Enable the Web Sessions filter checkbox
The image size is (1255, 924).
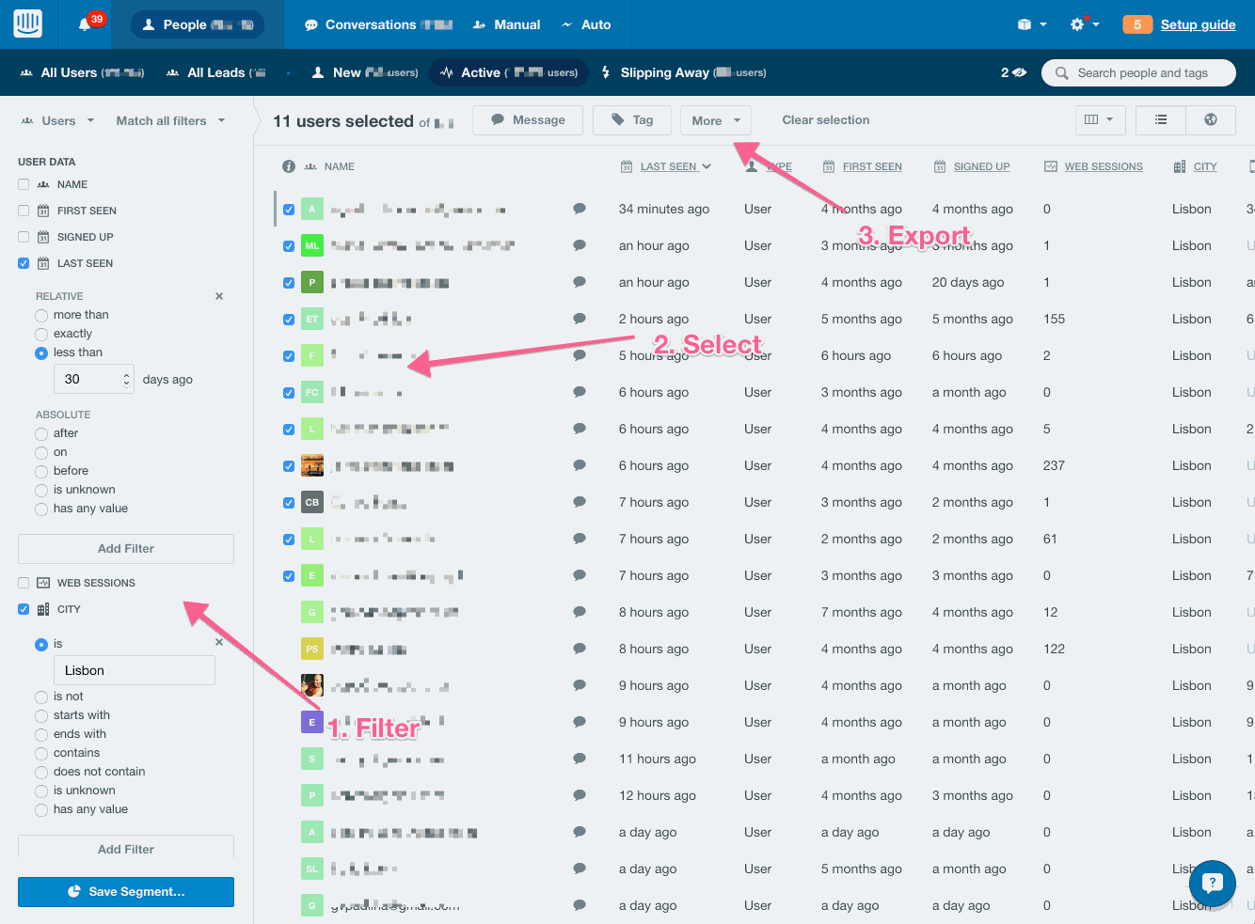[x=24, y=583]
